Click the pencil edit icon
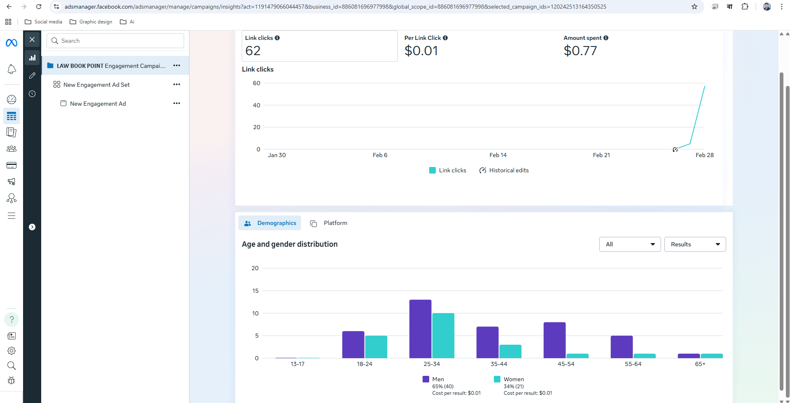Screen dimensions: 790x403 point(32,76)
